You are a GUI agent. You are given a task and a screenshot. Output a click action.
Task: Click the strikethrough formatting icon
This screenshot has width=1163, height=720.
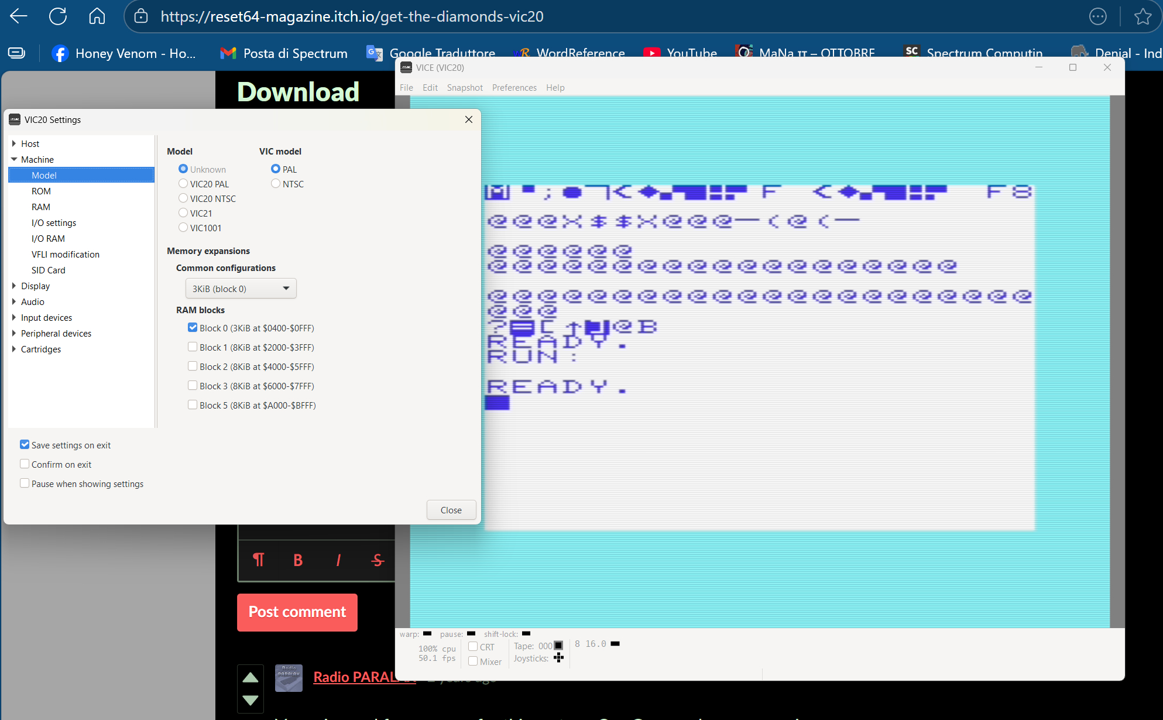click(x=378, y=560)
